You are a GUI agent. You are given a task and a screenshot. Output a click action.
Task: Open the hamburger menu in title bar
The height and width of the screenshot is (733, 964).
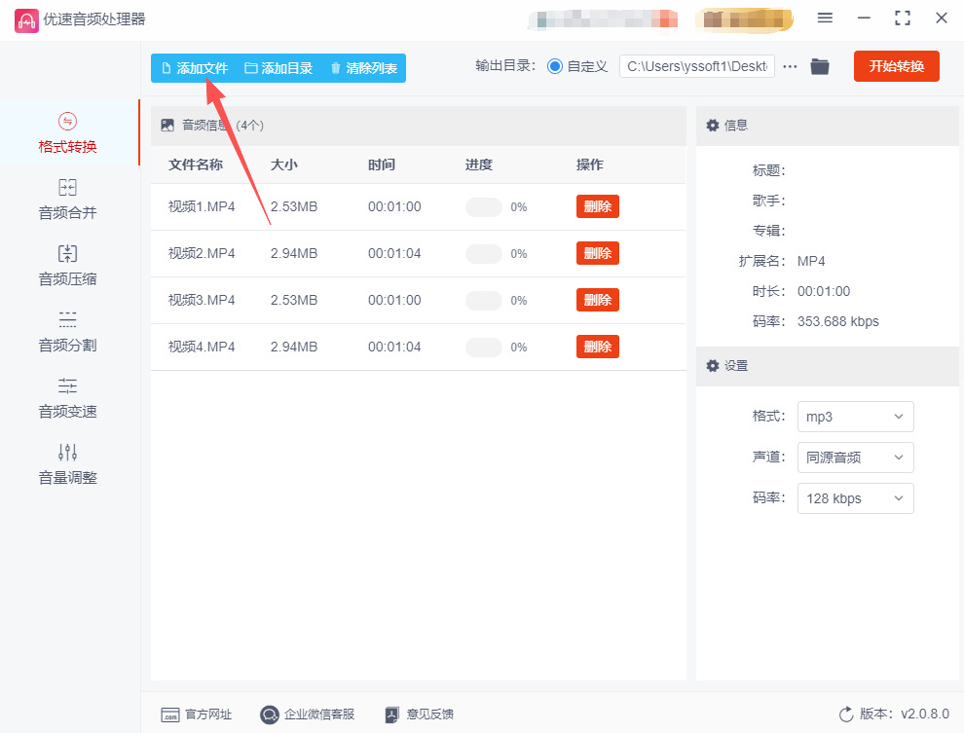coord(825,18)
